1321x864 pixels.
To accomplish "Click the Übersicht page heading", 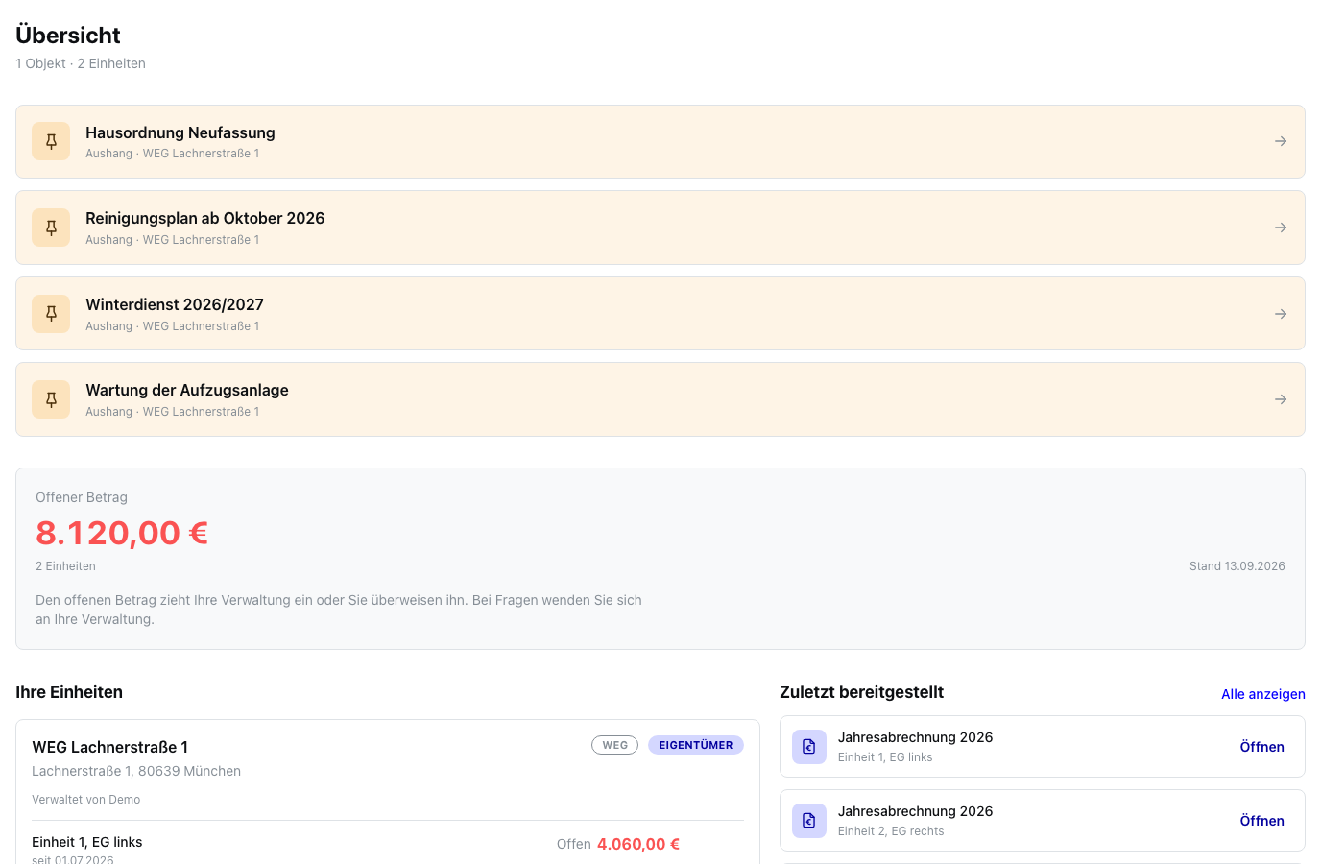I will pos(68,36).
